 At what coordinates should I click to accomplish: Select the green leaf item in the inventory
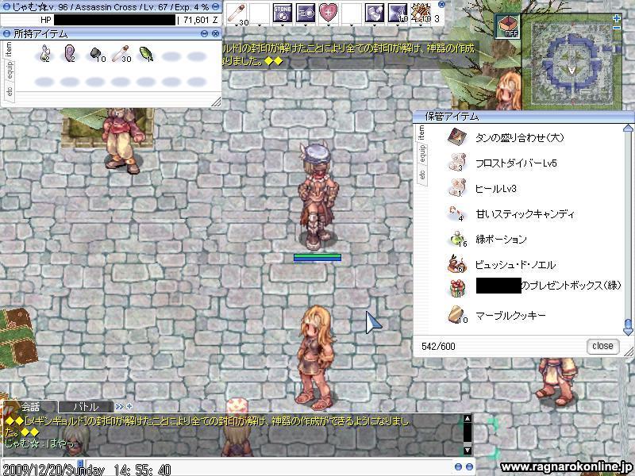[x=145, y=54]
